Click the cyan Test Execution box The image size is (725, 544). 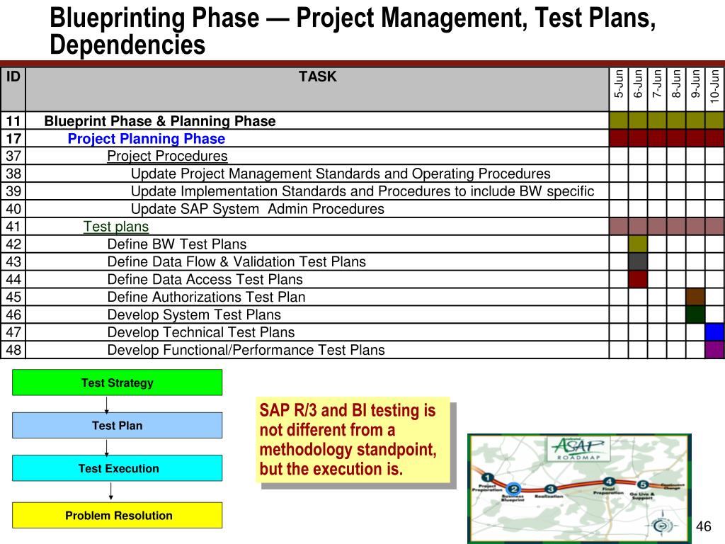point(118,468)
